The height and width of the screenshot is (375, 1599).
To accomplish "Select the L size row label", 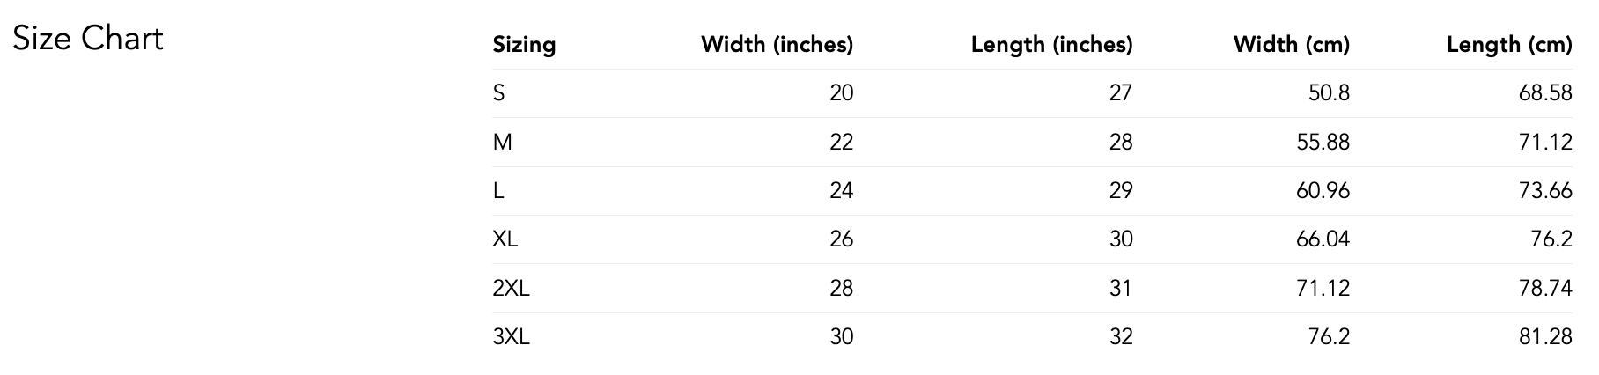I will [x=498, y=190].
